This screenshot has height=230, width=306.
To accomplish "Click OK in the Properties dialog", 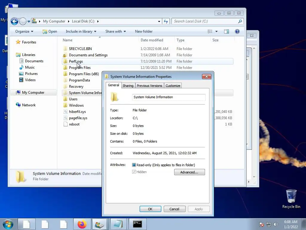I will [150, 209].
